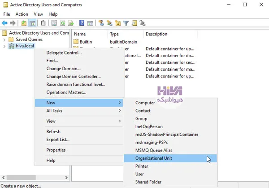Open the File menu

pos(7,14)
